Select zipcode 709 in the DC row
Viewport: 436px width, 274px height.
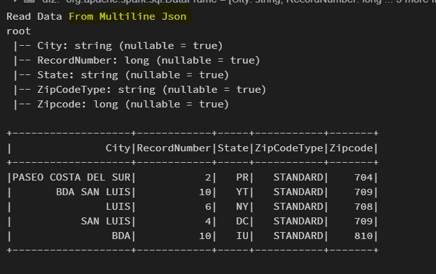pyautogui.click(x=363, y=222)
